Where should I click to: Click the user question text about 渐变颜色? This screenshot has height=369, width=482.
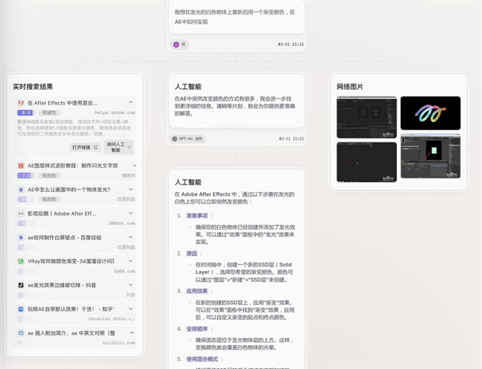pyautogui.click(x=235, y=17)
